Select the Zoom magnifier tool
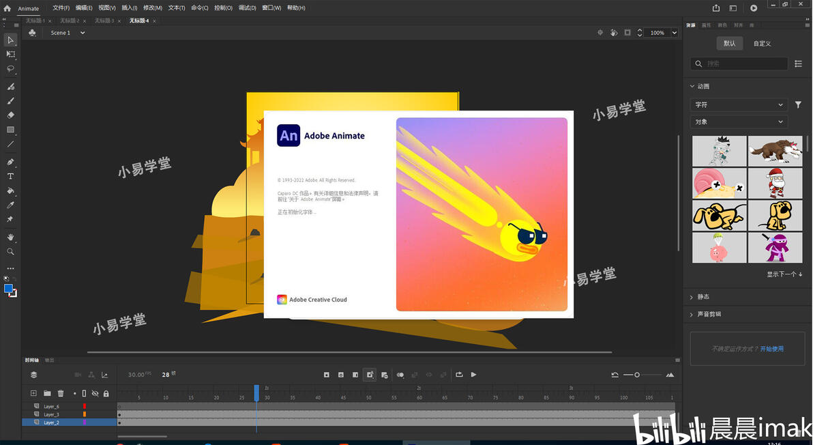Screen dimensions: 813x445 10,252
